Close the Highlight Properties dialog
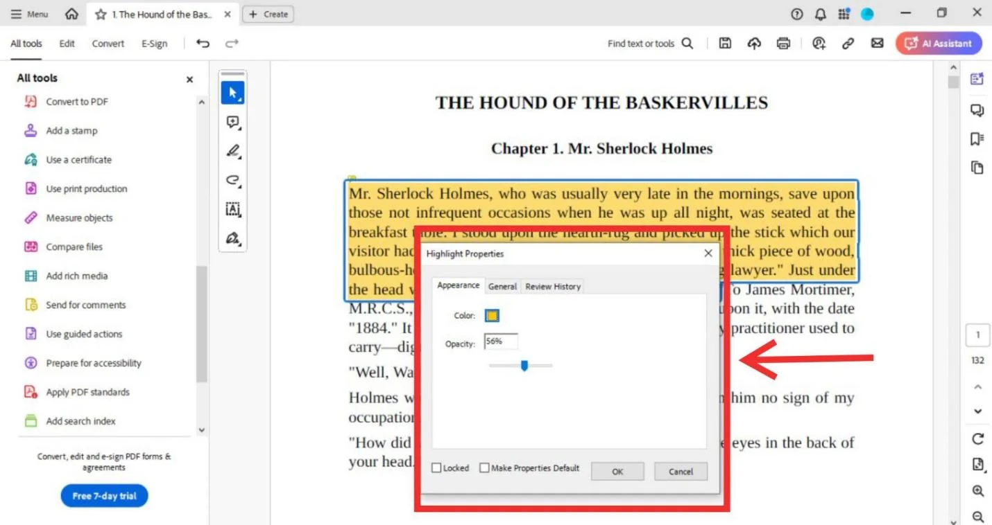 (x=708, y=253)
